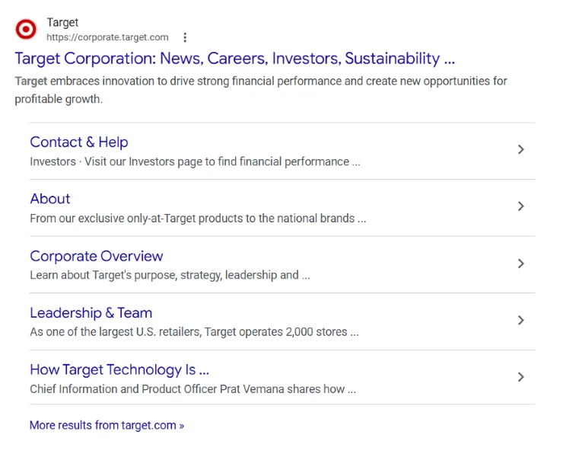Expand the chevron next to Contact & Help
The image size is (579, 457).
(520, 150)
